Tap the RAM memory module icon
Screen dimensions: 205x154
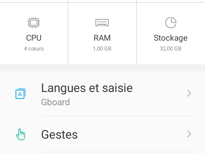(102, 23)
